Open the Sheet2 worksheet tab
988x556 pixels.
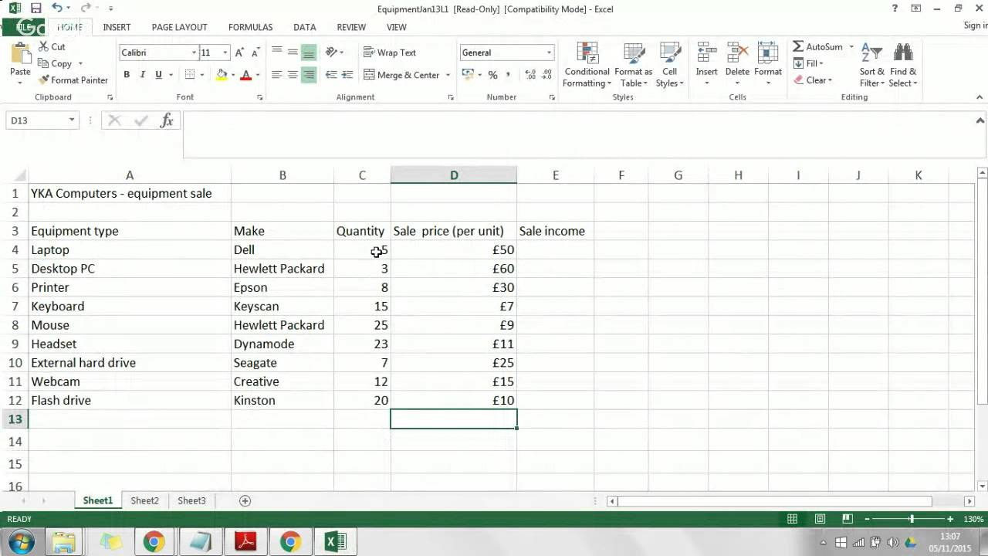(144, 500)
